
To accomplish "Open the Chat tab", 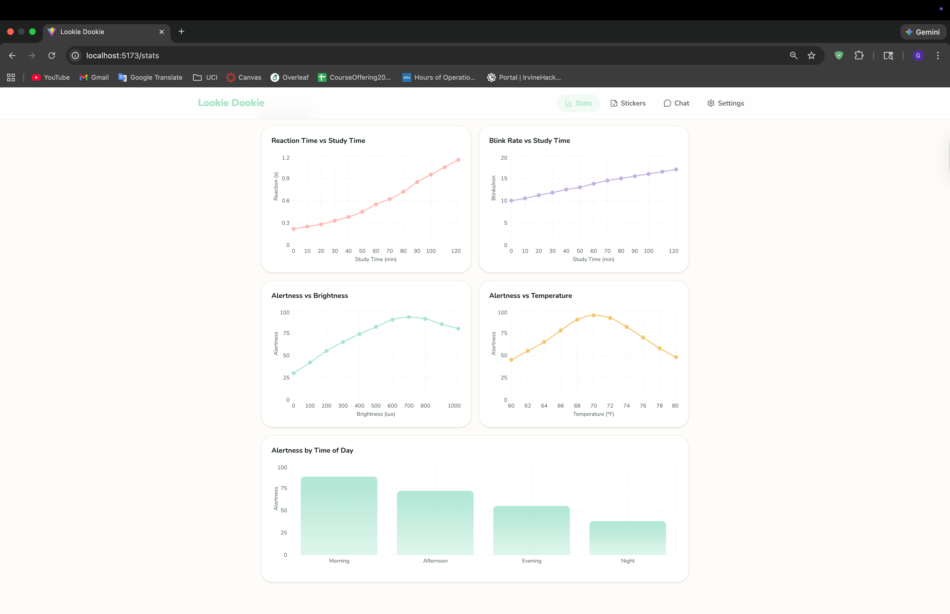I will click(676, 103).
